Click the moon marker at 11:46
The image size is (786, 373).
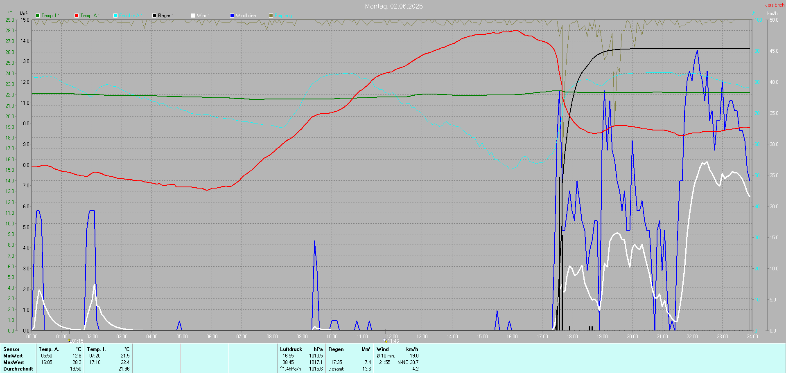tap(385, 340)
